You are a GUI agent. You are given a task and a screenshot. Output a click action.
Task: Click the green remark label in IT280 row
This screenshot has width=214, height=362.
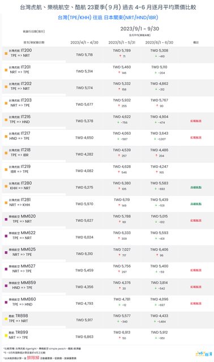point(196,187)
